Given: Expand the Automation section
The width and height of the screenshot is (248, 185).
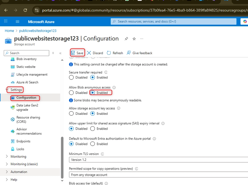Looking at the screenshot, I should (x=7, y=172).
